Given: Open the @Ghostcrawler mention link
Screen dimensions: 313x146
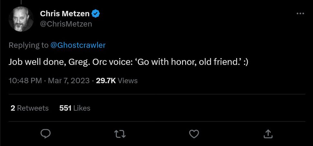Looking at the screenshot, I should (78, 45).
